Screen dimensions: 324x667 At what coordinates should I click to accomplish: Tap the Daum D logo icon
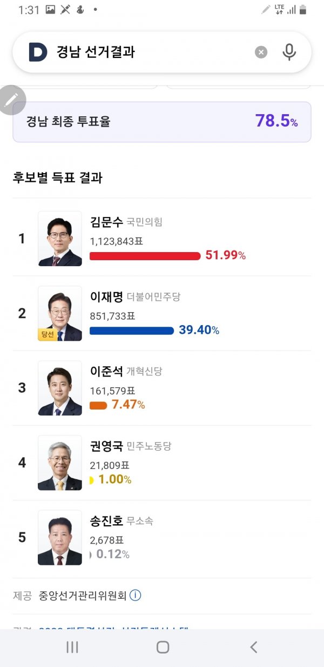pyautogui.click(x=38, y=52)
